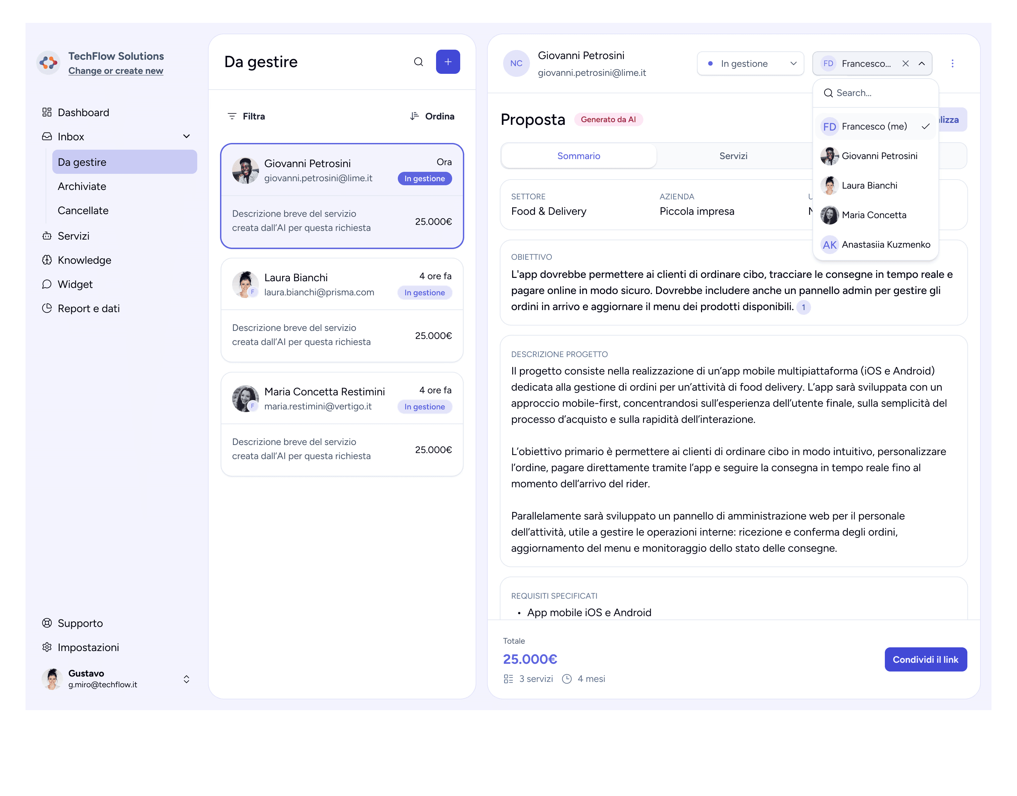Switch to the Servizi tab
The height and width of the screenshot is (796, 1017).
[733, 156]
